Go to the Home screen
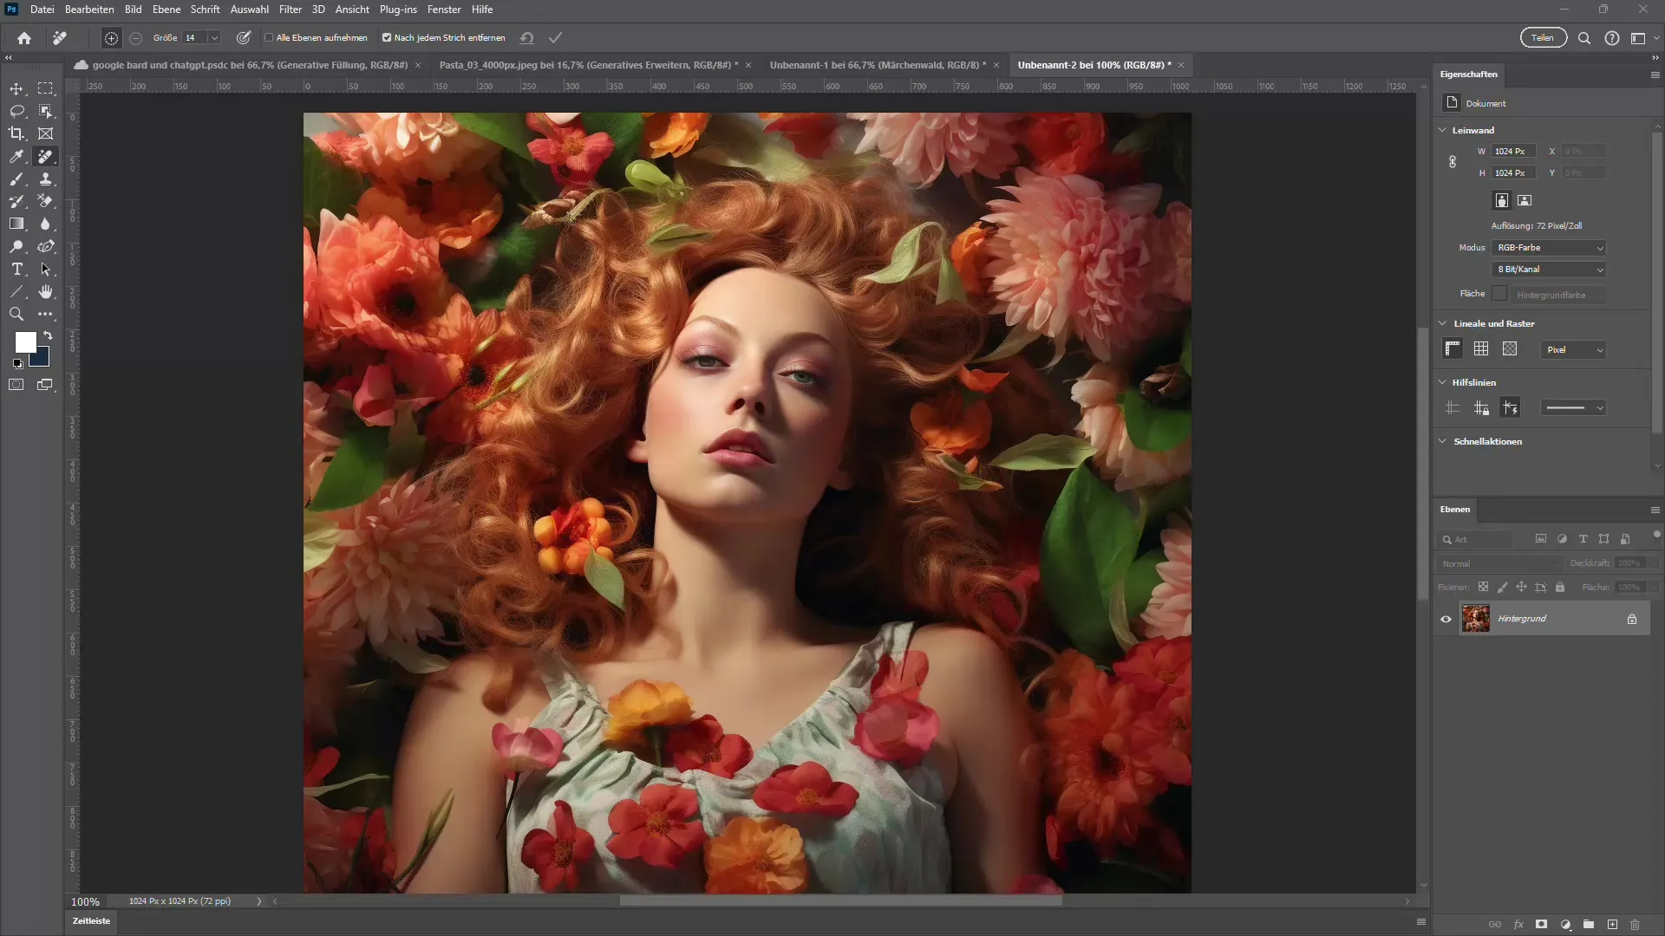1665x936 pixels. click(24, 38)
